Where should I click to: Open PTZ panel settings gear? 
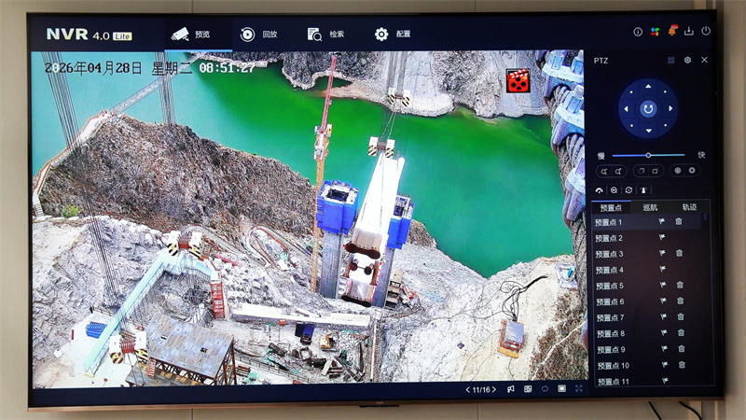tap(687, 60)
